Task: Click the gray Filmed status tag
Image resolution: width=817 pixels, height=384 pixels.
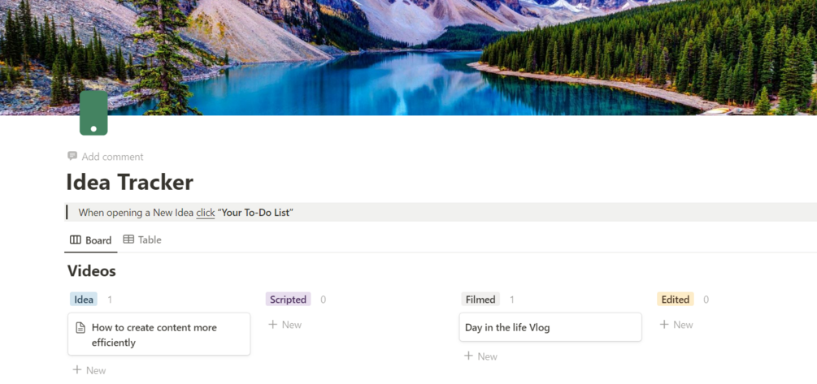Action: [x=480, y=300]
